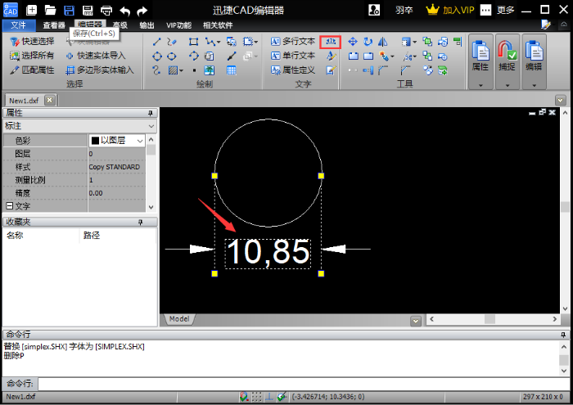The height and width of the screenshot is (405, 573).
Task: Click the Brush line tool icon
Action: (232, 56)
